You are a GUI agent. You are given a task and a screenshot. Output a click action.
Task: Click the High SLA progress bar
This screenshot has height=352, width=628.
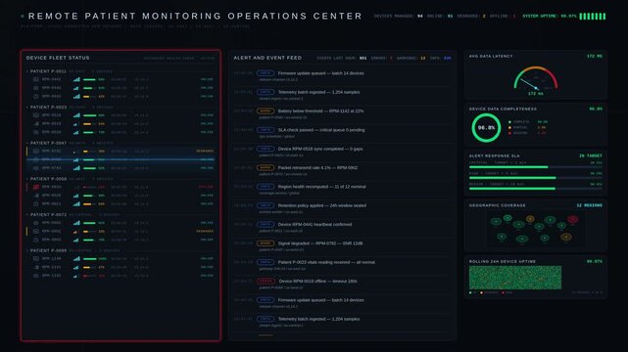(x=536, y=178)
